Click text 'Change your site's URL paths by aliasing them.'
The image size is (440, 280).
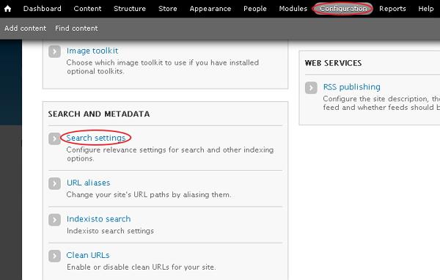coord(149,195)
